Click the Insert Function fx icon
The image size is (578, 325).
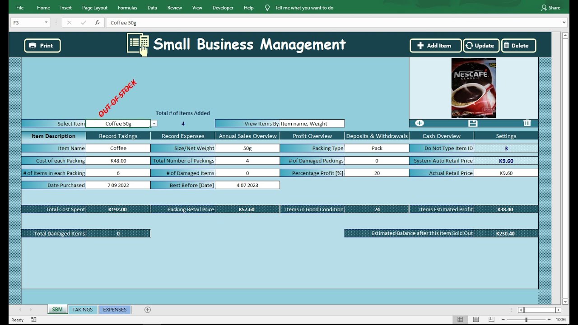click(97, 23)
